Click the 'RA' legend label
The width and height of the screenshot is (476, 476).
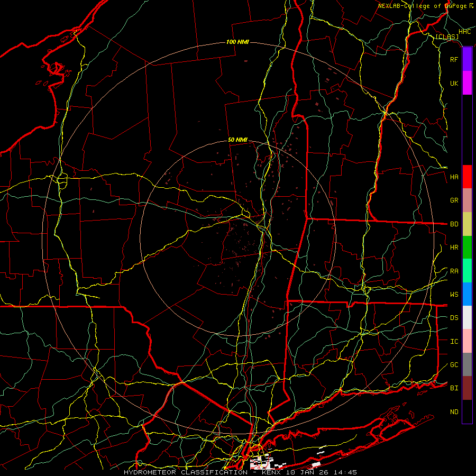coord(454,271)
